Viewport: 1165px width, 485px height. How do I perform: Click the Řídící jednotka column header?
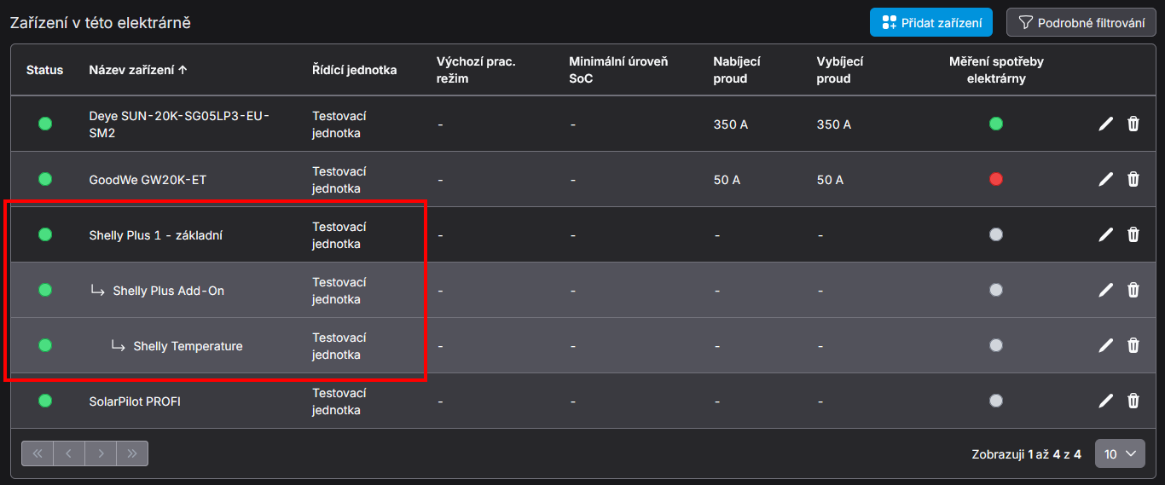(x=354, y=70)
